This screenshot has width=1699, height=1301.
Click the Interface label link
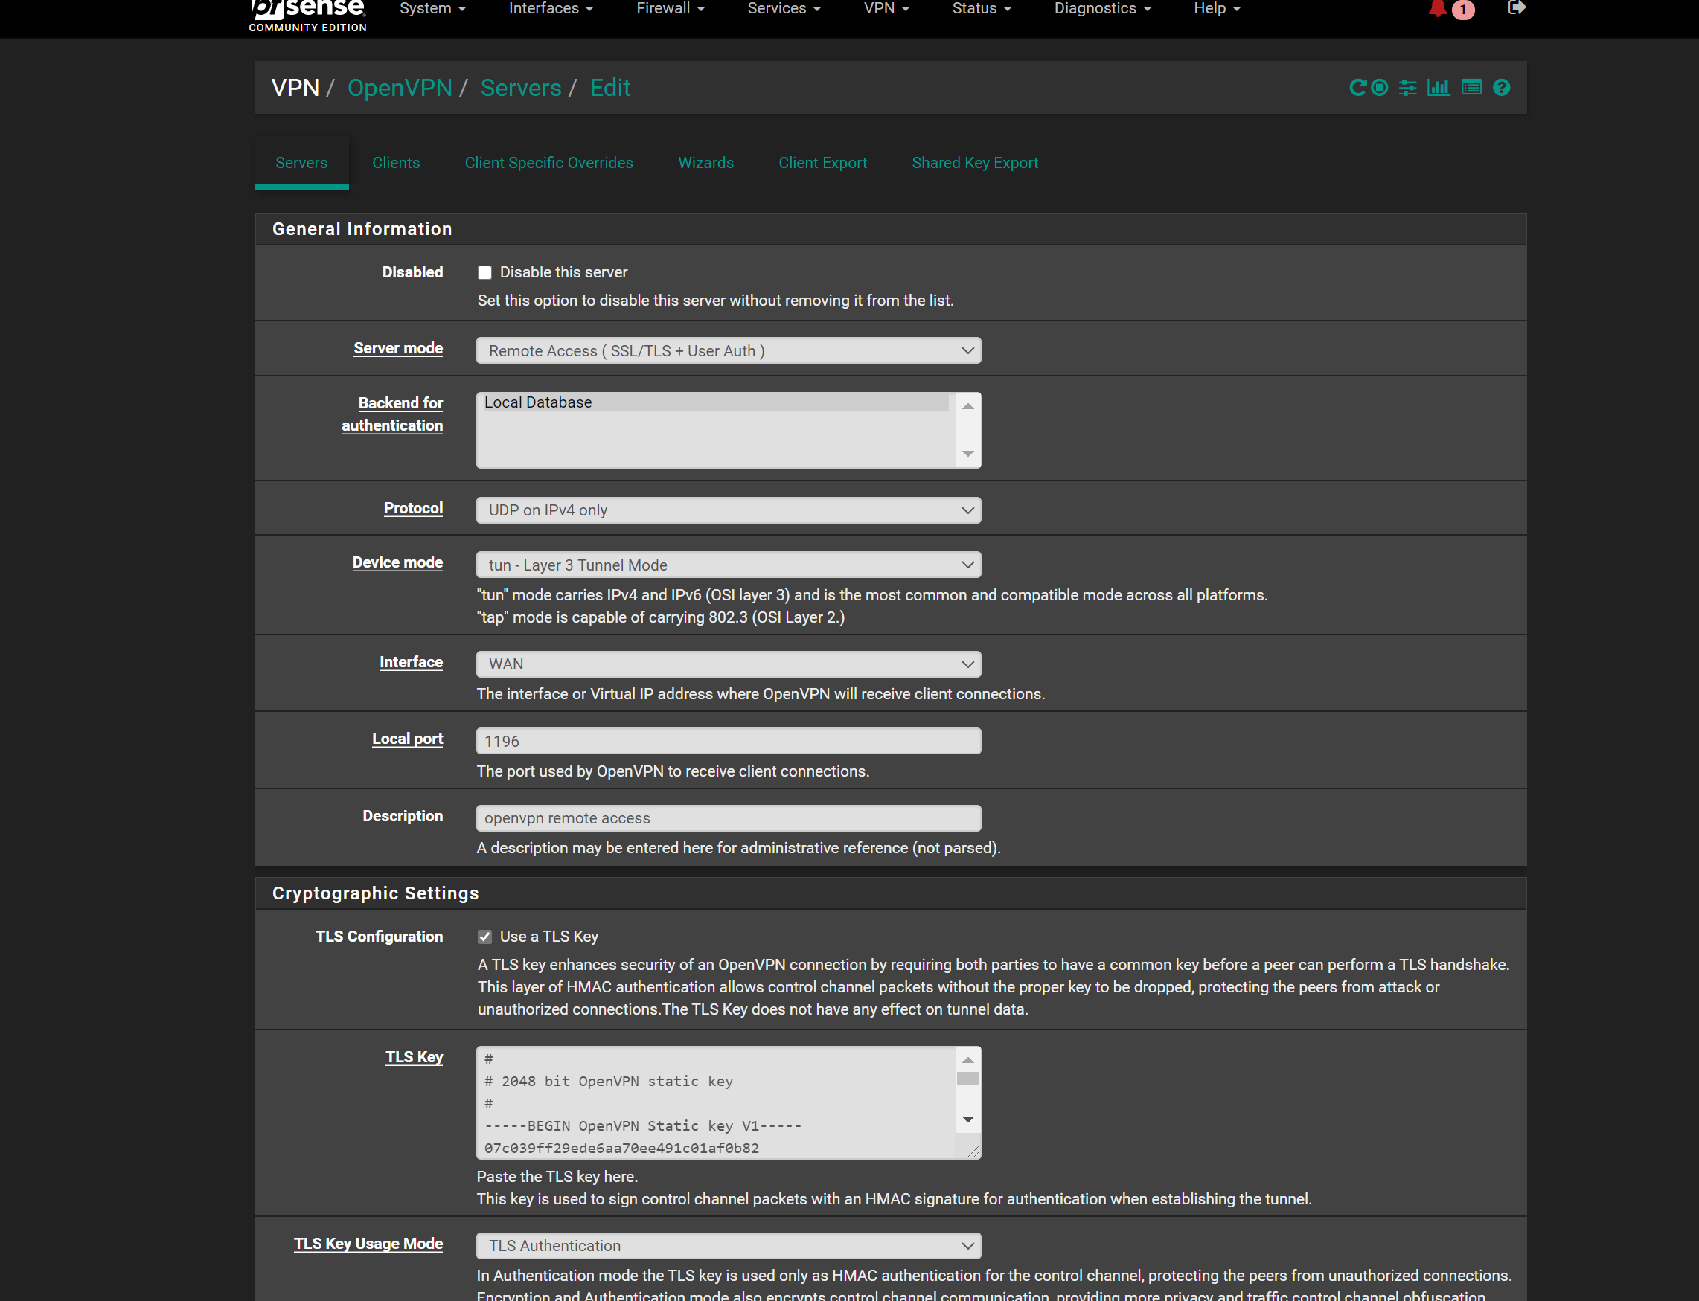pos(412,662)
